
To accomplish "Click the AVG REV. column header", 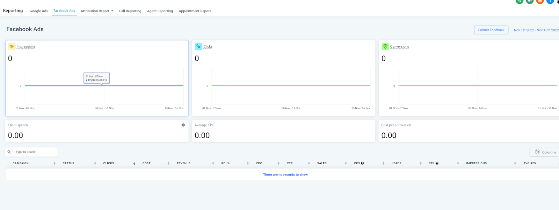I will 530,163.
